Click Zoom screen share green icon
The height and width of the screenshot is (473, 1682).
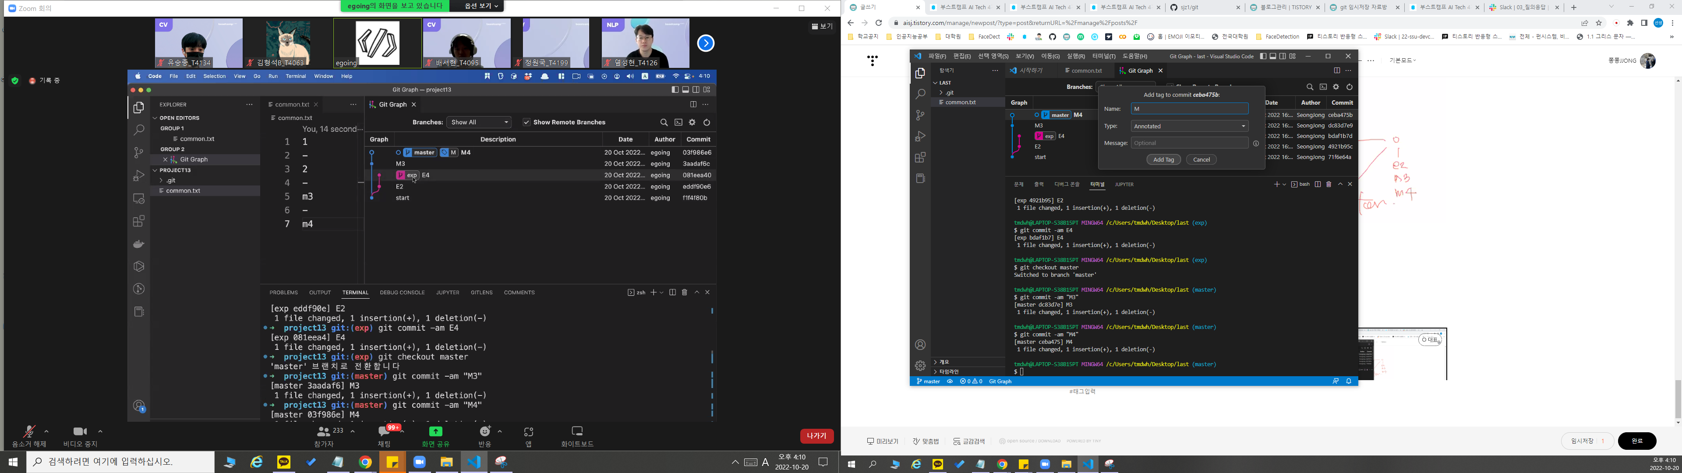(x=435, y=431)
